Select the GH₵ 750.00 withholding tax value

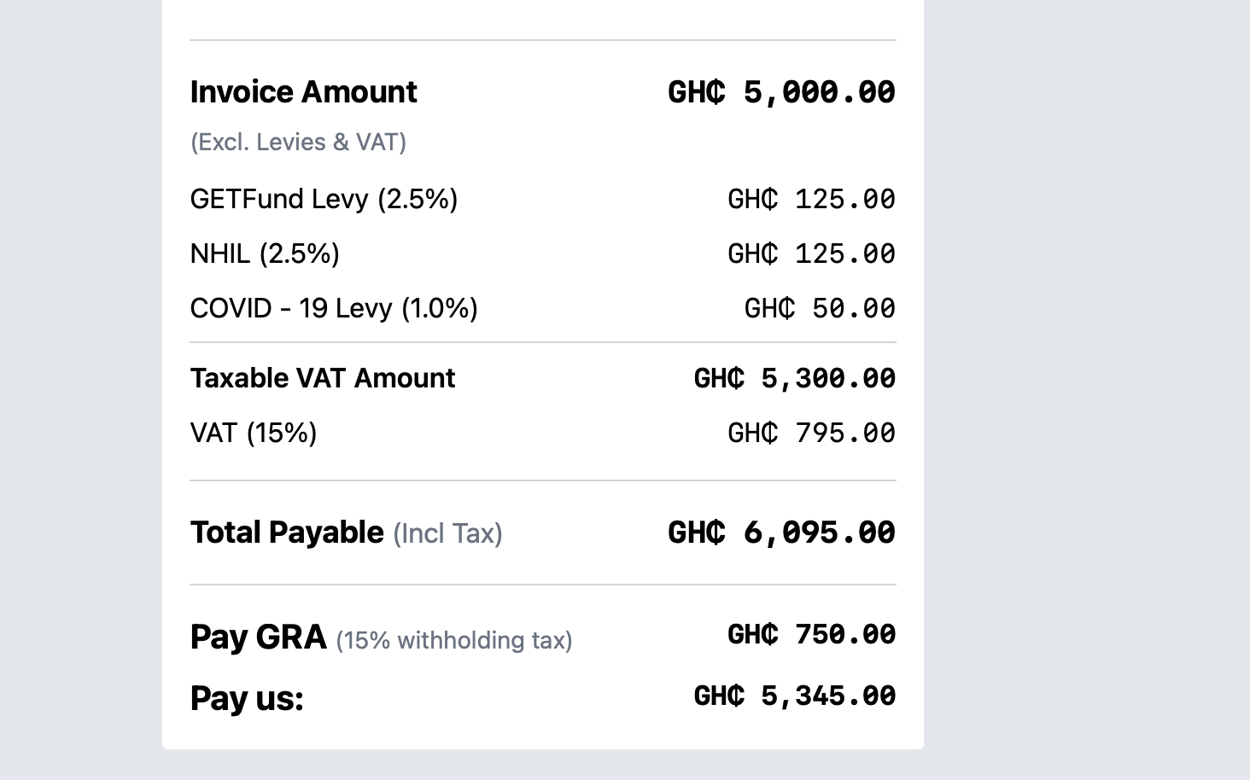tap(811, 635)
